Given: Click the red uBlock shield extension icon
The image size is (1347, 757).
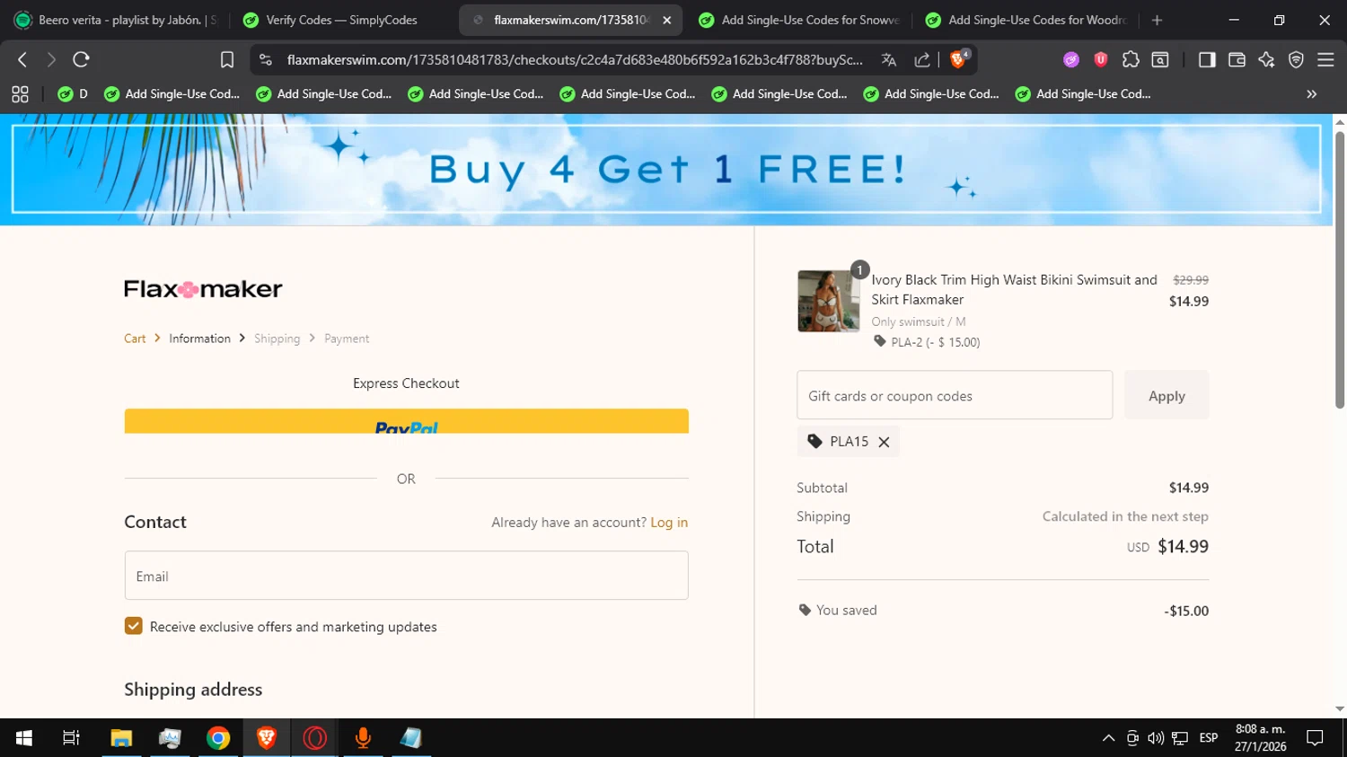Looking at the screenshot, I should point(1101,59).
